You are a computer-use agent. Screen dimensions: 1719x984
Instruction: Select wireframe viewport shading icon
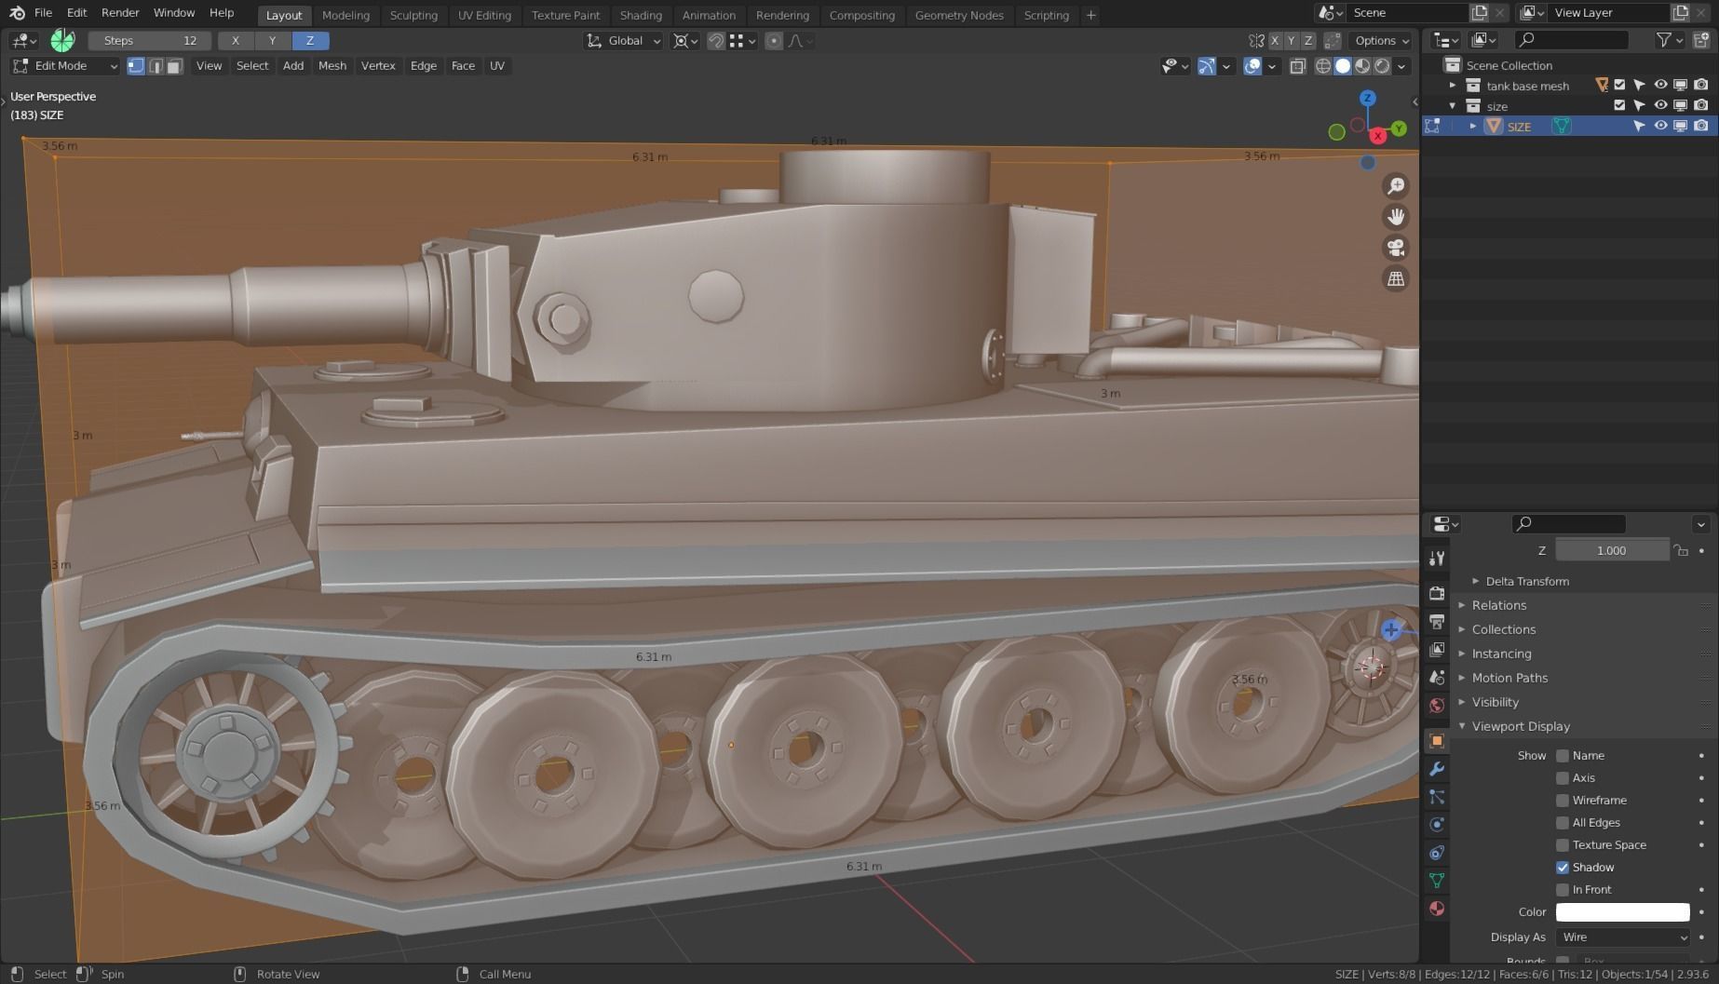[1322, 66]
